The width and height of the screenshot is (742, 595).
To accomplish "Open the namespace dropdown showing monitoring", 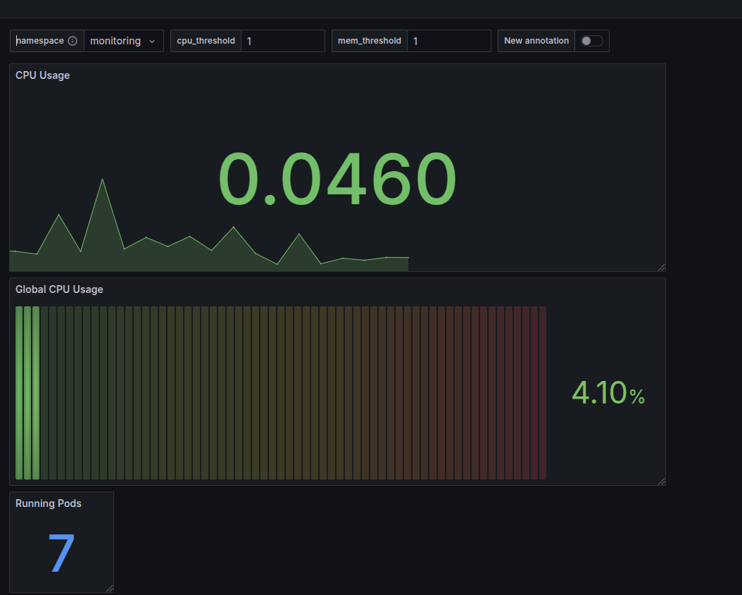I will coord(123,41).
